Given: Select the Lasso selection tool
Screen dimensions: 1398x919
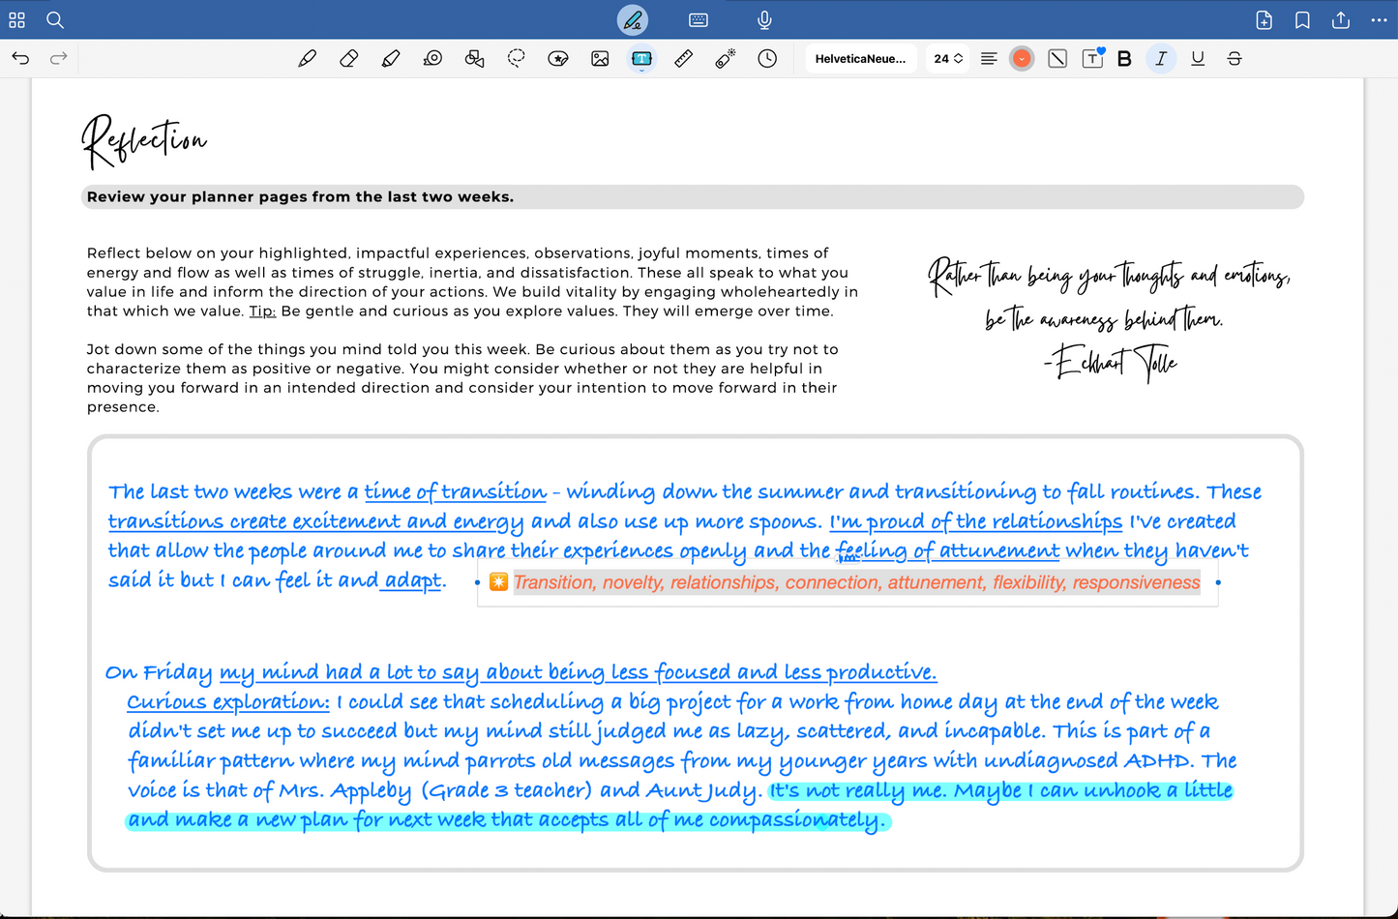Looking at the screenshot, I should point(517,59).
